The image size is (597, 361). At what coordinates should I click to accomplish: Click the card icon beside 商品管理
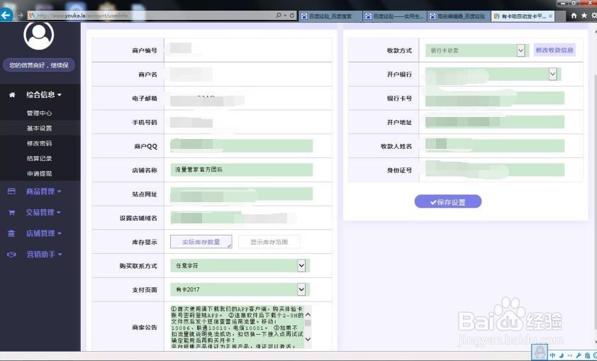point(12,191)
